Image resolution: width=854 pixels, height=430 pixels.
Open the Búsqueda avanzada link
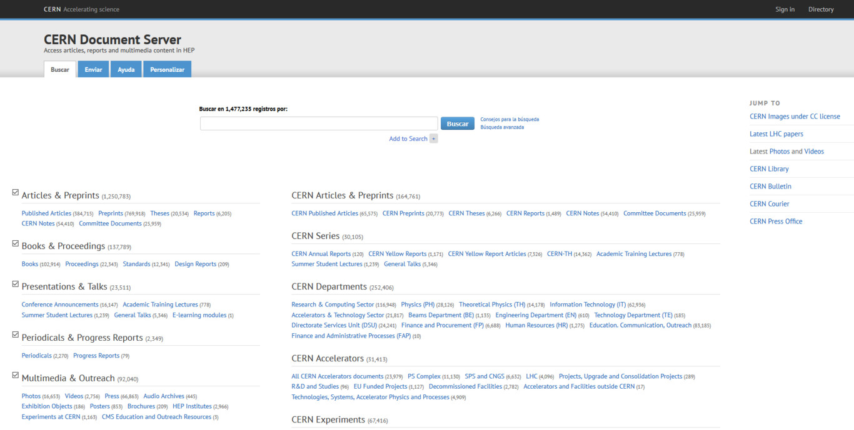[502, 127]
